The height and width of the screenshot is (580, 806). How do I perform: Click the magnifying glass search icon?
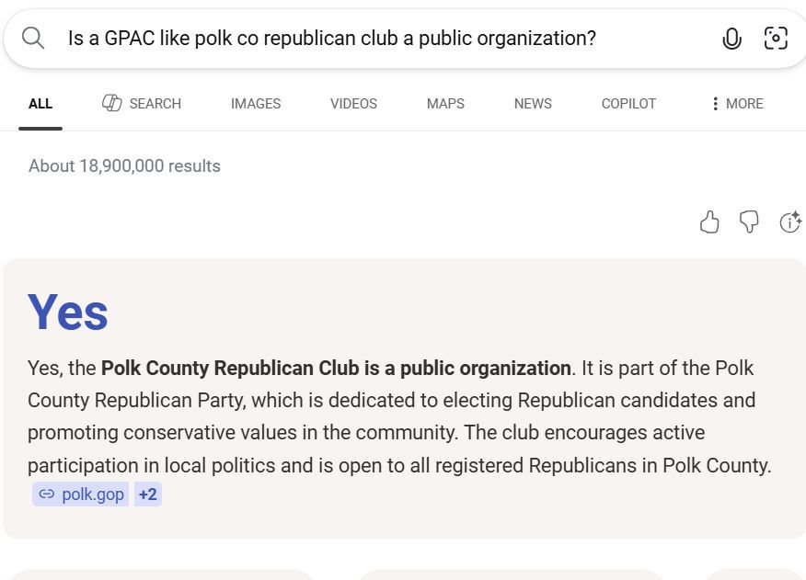[x=33, y=38]
